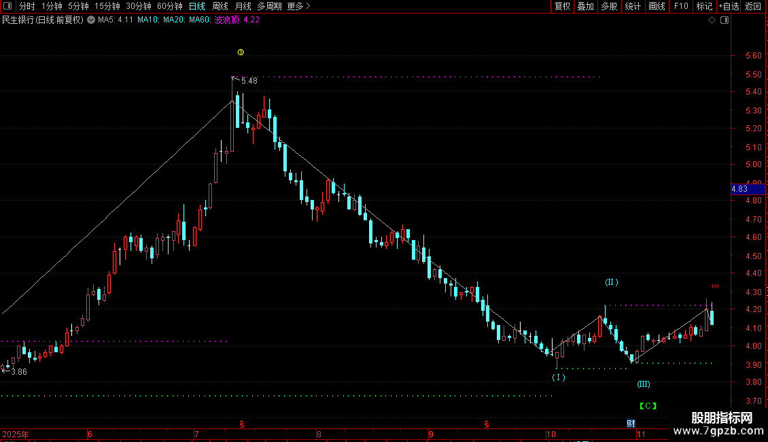Click the 3.86 low price label
Viewport: 768px width, 442px height.
[x=19, y=372]
